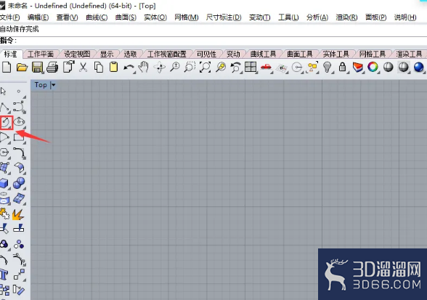Open the 网格(M) menu

187,17
